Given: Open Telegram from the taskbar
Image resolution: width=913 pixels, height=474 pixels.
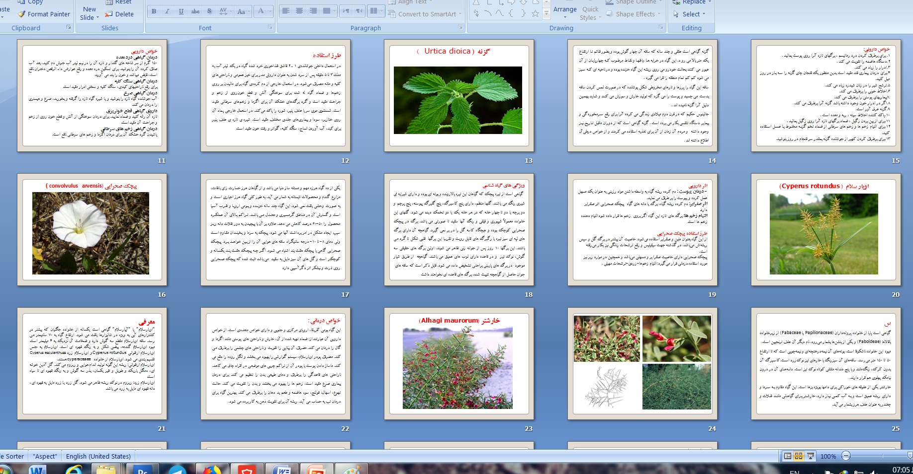Looking at the screenshot, I should [x=177, y=470].
